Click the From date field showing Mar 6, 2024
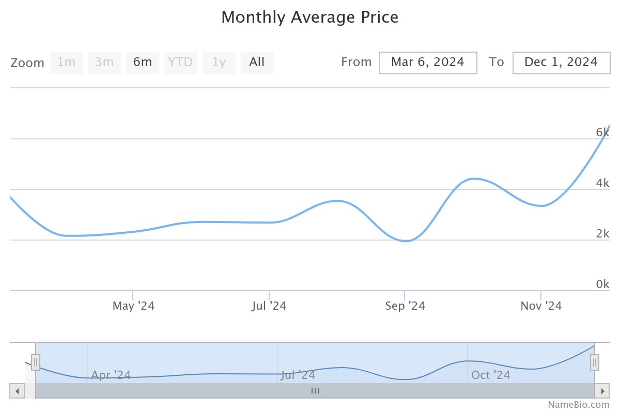This screenshot has width=620, height=413. click(x=428, y=62)
